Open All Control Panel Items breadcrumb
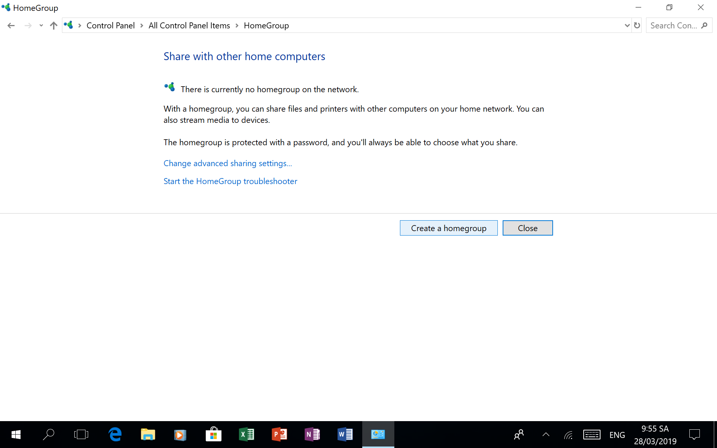The image size is (717, 448). coord(189,25)
